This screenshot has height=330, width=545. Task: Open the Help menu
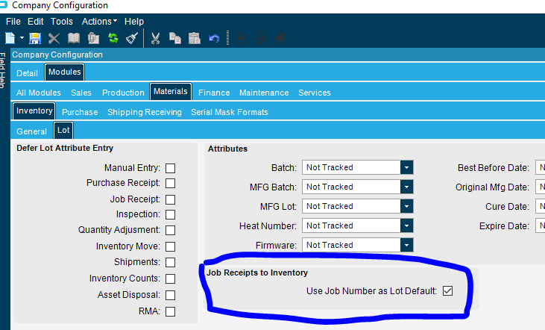tap(134, 22)
